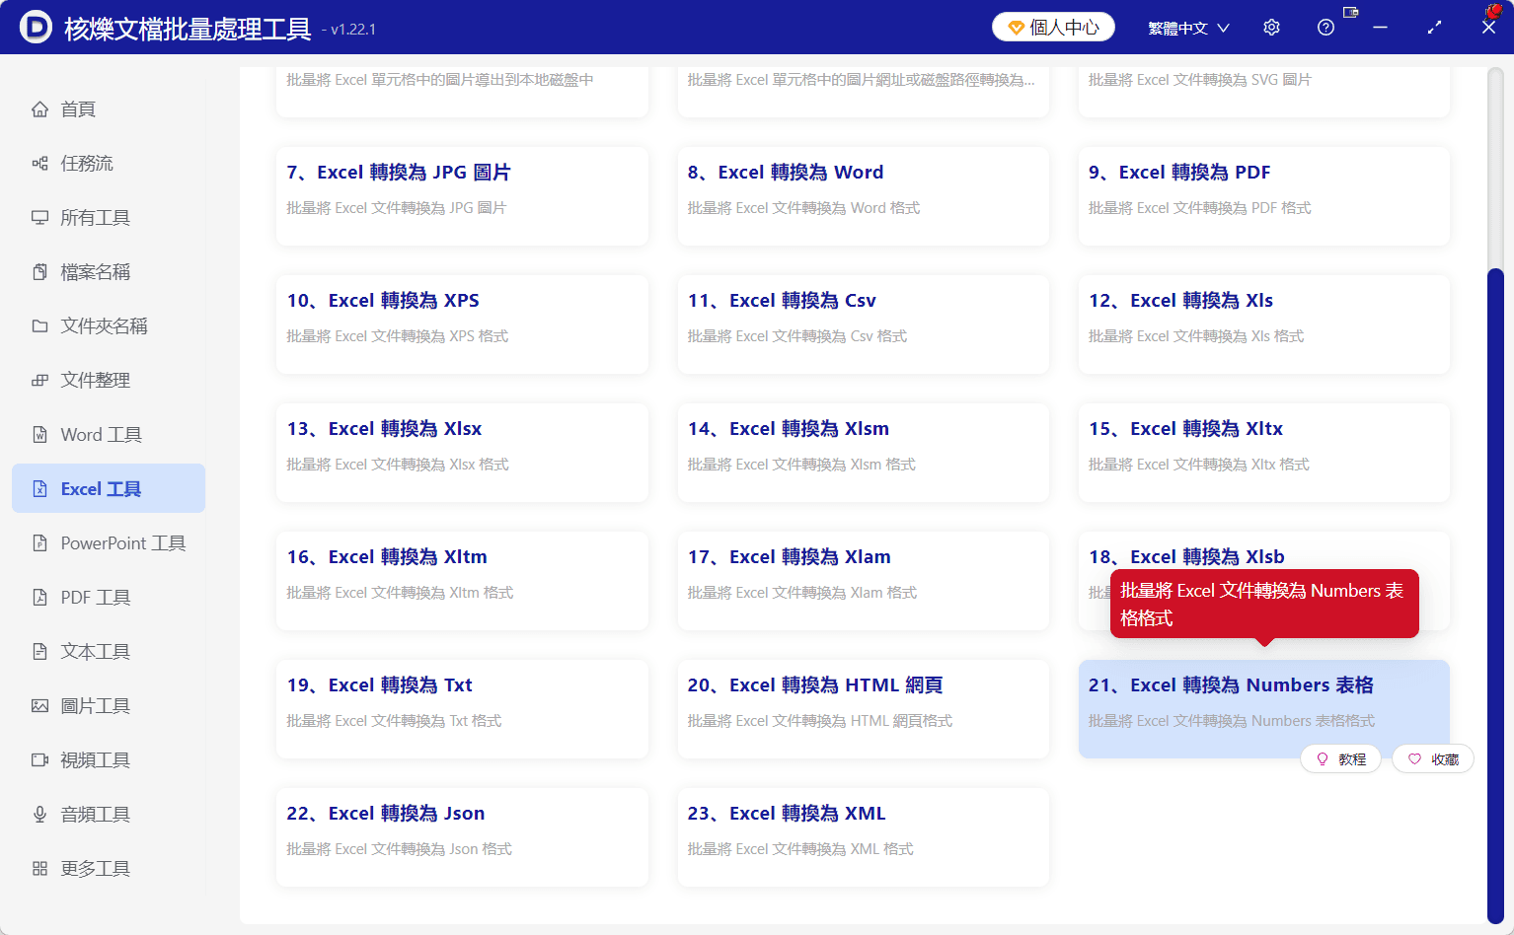Click the microphone icon beside 音頻工具
The height and width of the screenshot is (935, 1514).
(x=39, y=815)
